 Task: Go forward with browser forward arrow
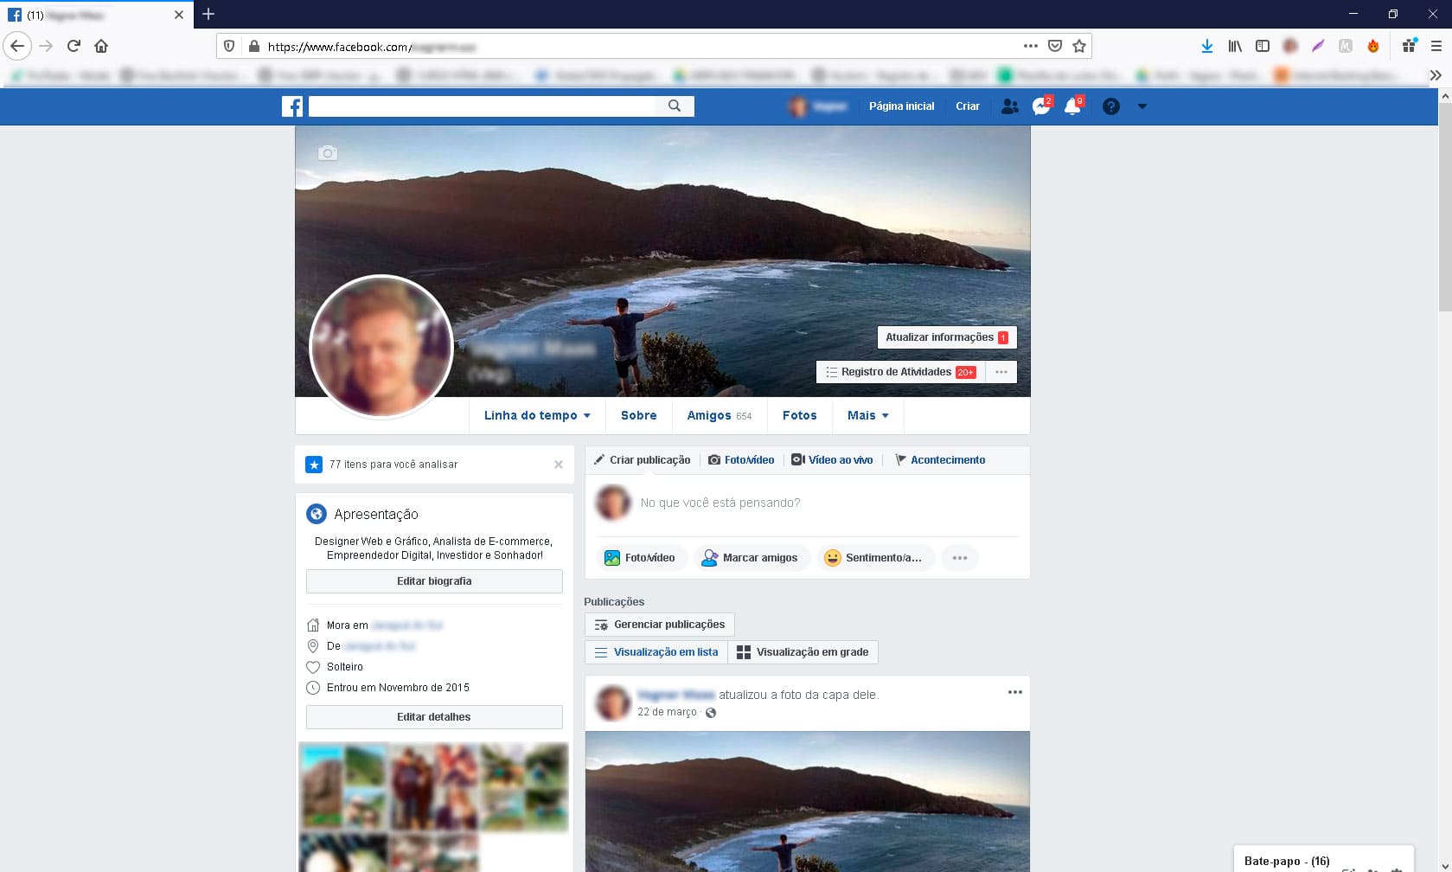coord(46,46)
